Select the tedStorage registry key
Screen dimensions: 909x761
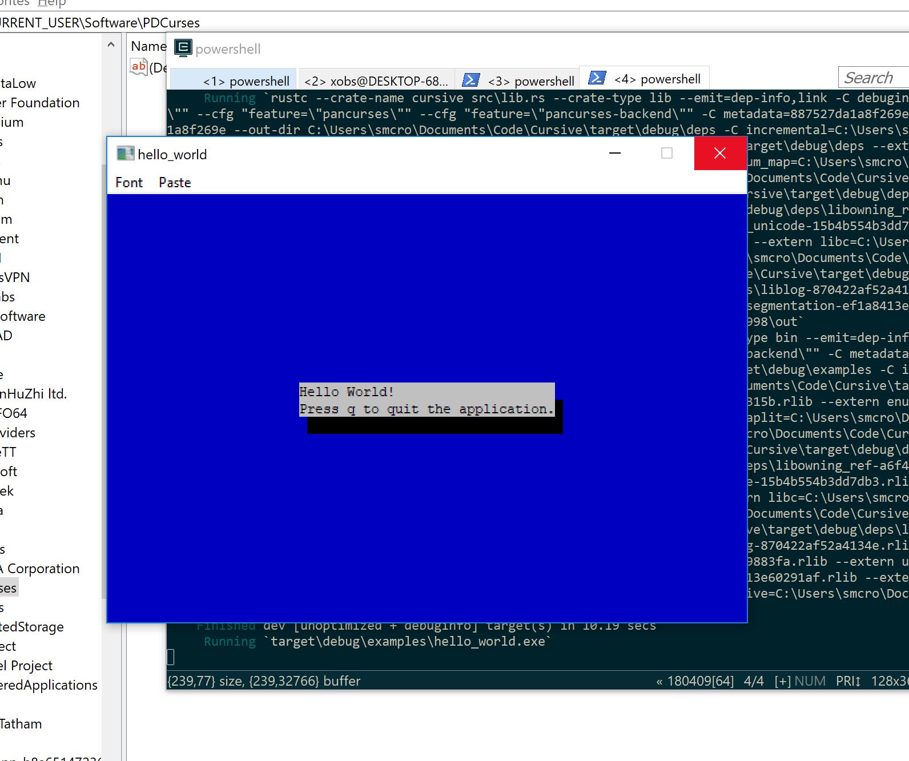(32, 627)
